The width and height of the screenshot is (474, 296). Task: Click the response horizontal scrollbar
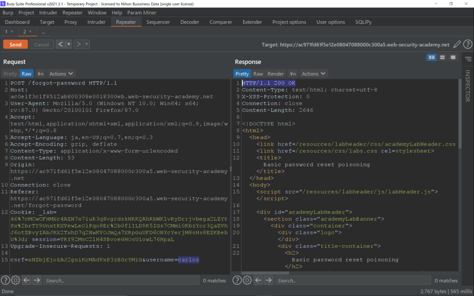tap(265, 273)
